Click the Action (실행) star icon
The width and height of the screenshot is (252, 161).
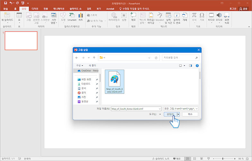[x=124, y=15]
